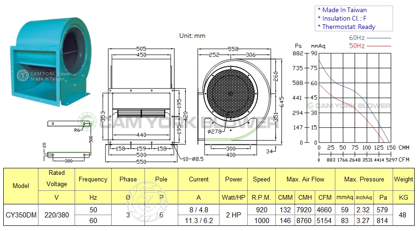Click the Max. Air Flow header
Screen dimensions: 417x231
click(305, 179)
